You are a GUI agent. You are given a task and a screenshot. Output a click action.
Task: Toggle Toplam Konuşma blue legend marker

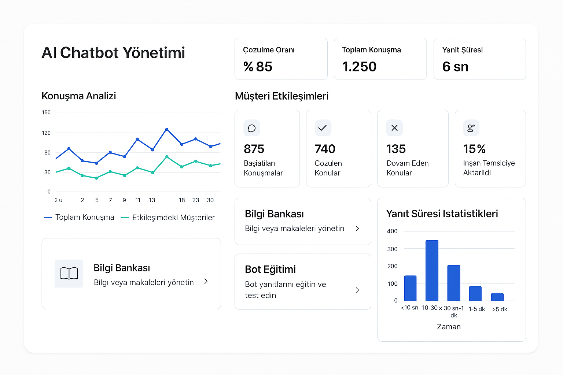pyautogui.click(x=48, y=218)
